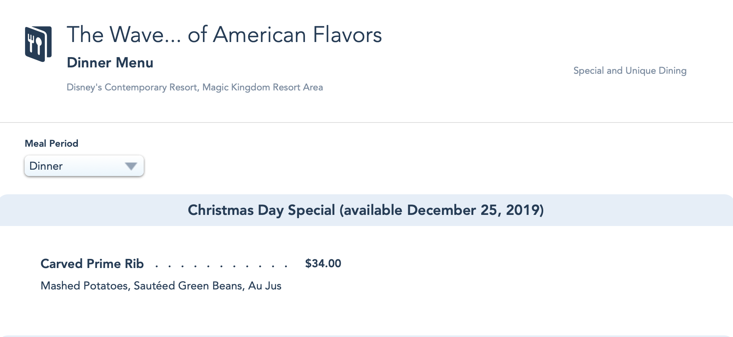
Task: Click the Magic Kingdom Resort Area text
Action: (262, 87)
